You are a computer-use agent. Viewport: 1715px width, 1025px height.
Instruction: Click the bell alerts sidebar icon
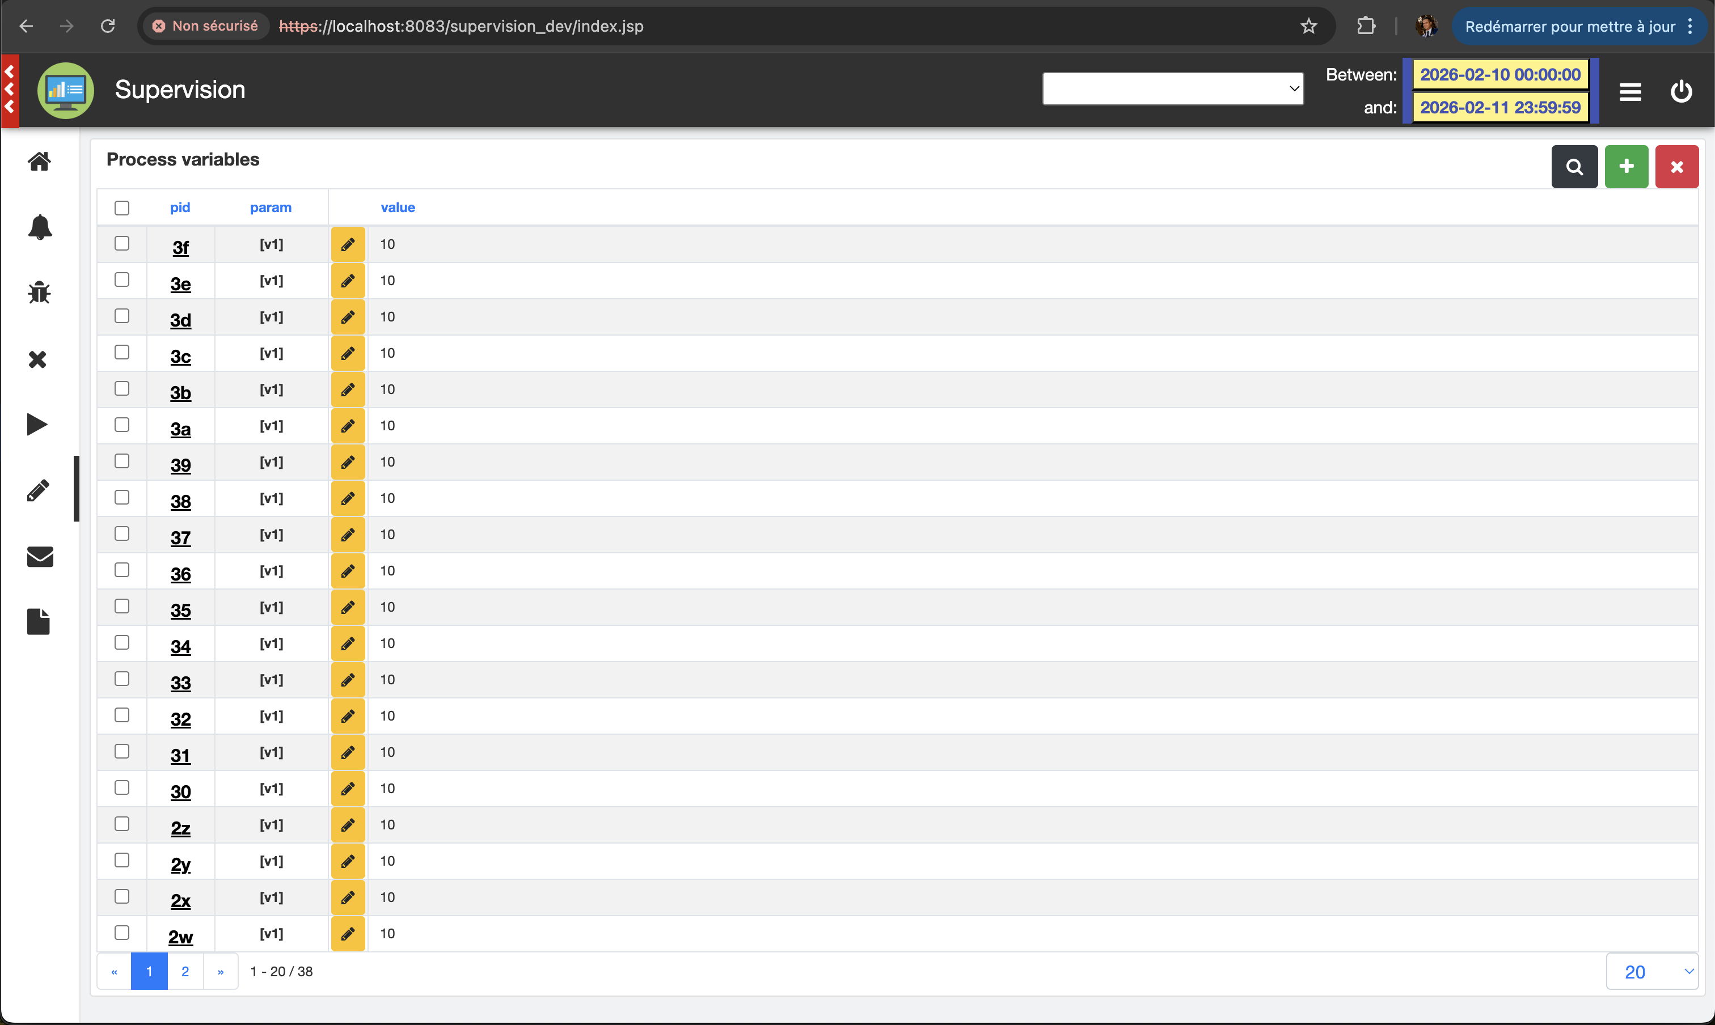[39, 227]
